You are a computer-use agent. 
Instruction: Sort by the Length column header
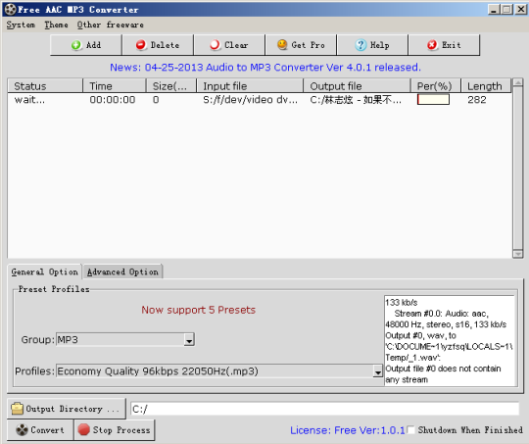[486, 85]
